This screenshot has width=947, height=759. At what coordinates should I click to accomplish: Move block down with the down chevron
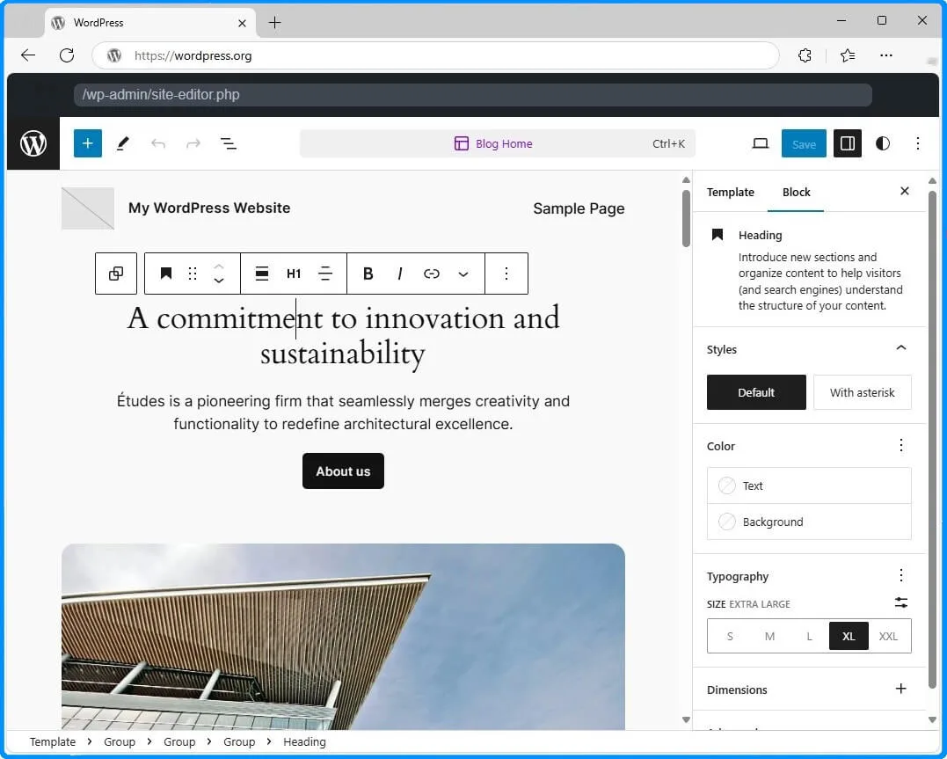click(219, 281)
